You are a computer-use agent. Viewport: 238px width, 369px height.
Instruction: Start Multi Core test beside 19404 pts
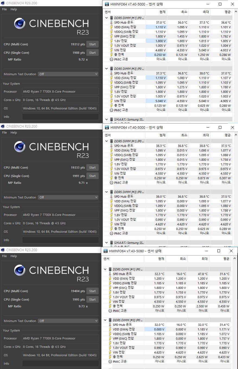click(92, 291)
